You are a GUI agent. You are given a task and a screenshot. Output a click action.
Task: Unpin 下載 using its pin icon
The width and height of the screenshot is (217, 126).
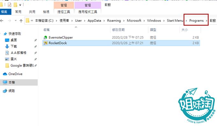(35, 46)
